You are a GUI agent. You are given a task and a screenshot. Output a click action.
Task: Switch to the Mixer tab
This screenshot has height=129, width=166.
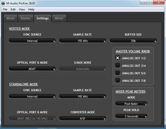(11, 18)
